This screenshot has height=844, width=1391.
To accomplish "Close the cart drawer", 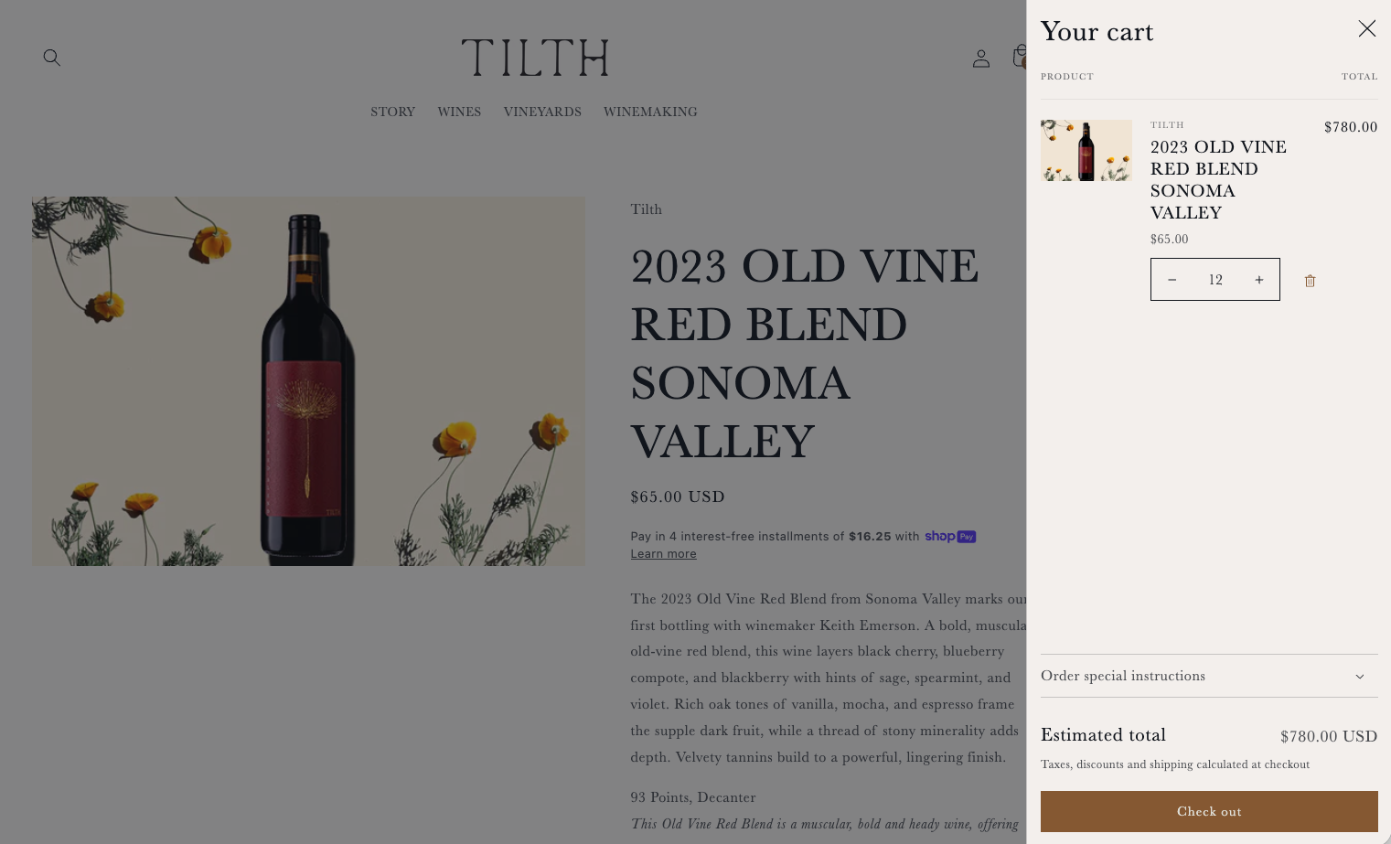I will click(x=1366, y=29).
